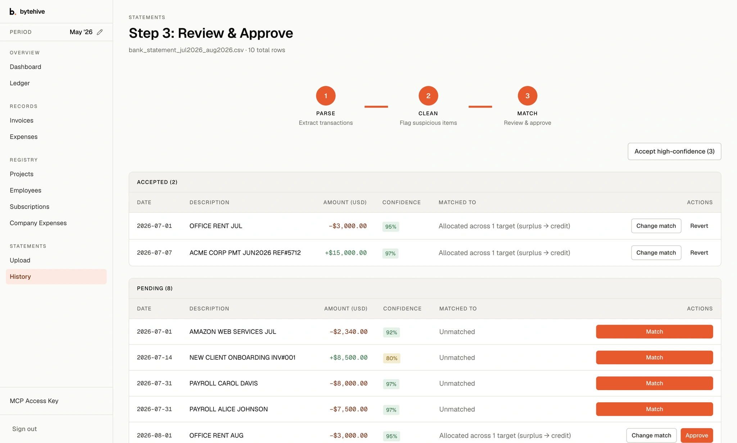The height and width of the screenshot is (443, 737).
Task: Click the +$15,000.00 amount
Action: 346,253
